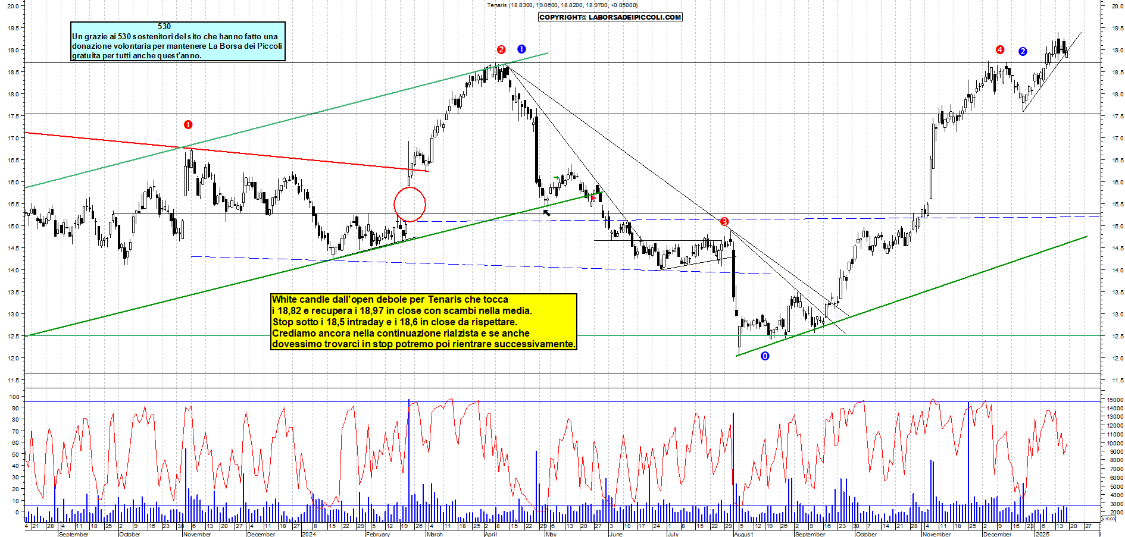Select the large red ellipse gap highlight
This screenshot has height=537, width=1125.
[410, 205]
